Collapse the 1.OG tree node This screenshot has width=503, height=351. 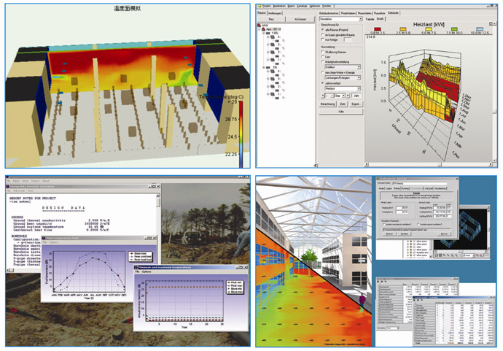pos(263,33)
